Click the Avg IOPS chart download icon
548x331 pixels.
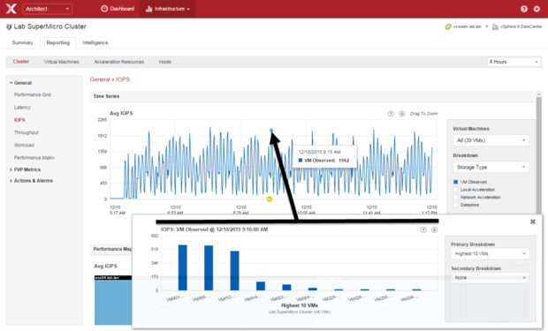click(x=402, y=114)
